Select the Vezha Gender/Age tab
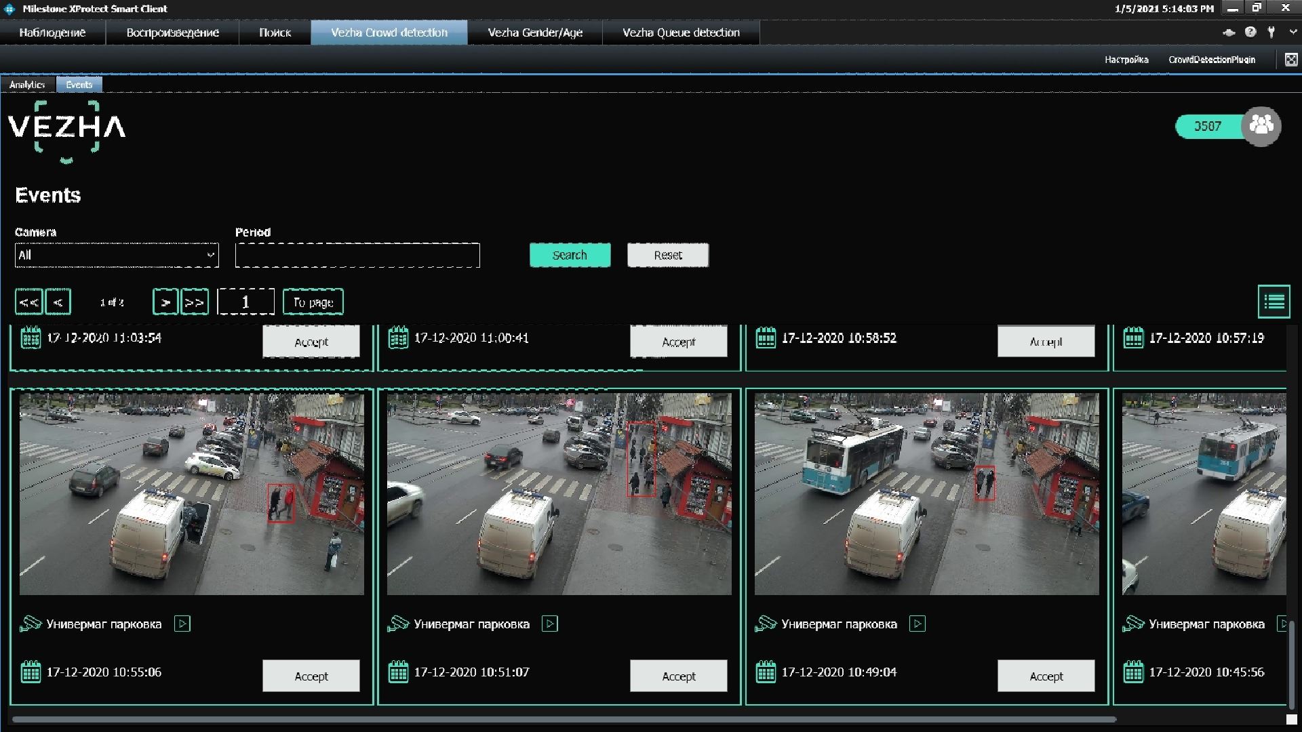Viewport: 1302px width, 732px height. [535, 33]
